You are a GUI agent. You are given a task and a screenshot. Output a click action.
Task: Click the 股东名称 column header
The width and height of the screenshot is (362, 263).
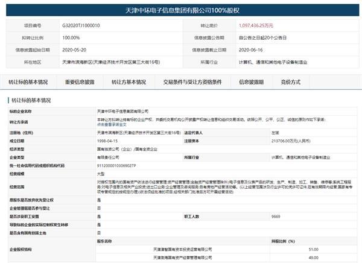pos(104,241)
